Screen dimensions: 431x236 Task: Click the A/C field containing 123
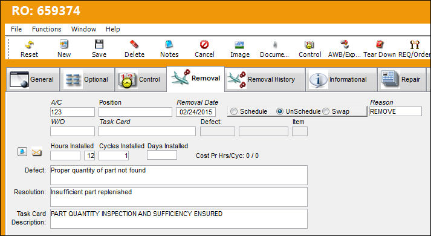pyautogui.click(x=73, y=112)
